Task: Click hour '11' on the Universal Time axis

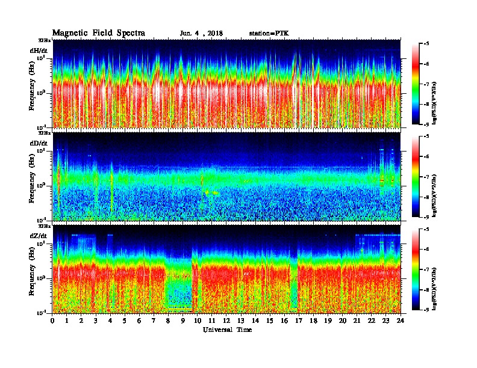Action: (212, 321)
